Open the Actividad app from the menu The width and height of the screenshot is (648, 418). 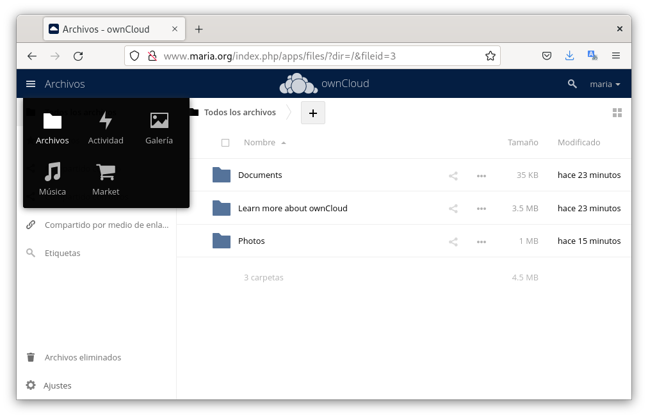tap(106, 127)
